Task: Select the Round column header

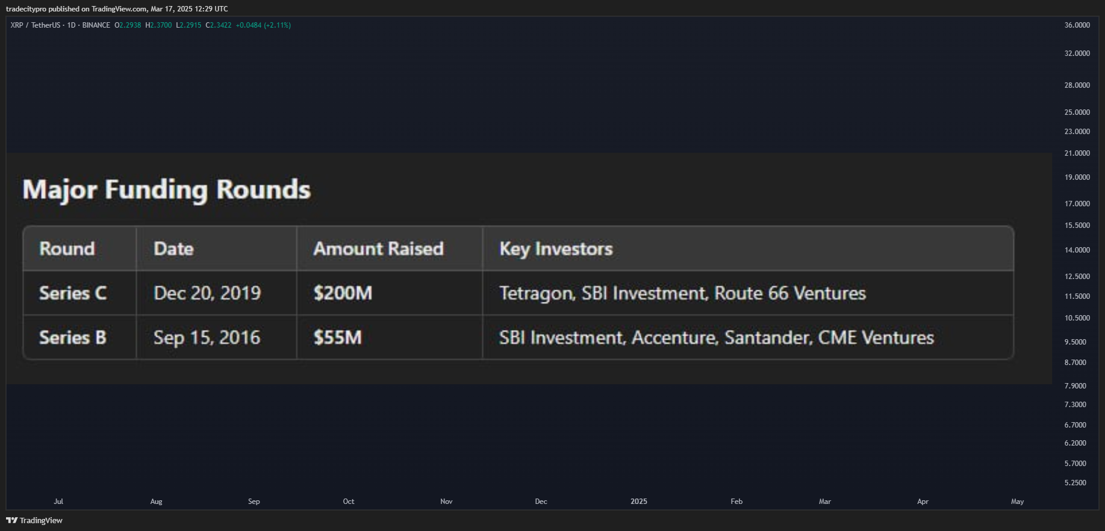Action: coord(79,248)
